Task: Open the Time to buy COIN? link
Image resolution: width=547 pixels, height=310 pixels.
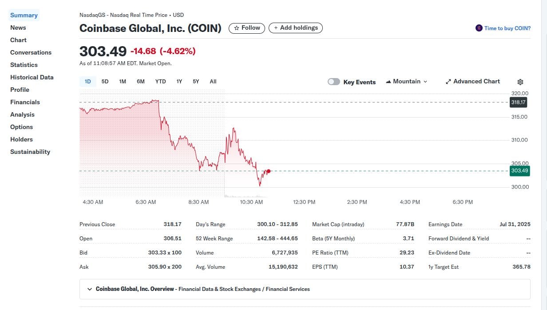Action: [507, 28]
